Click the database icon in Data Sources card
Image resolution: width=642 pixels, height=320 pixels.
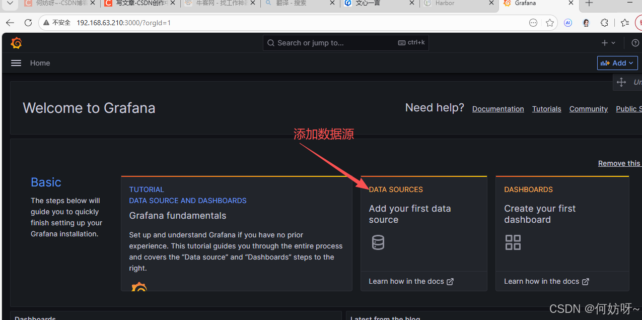pos(378,242)
